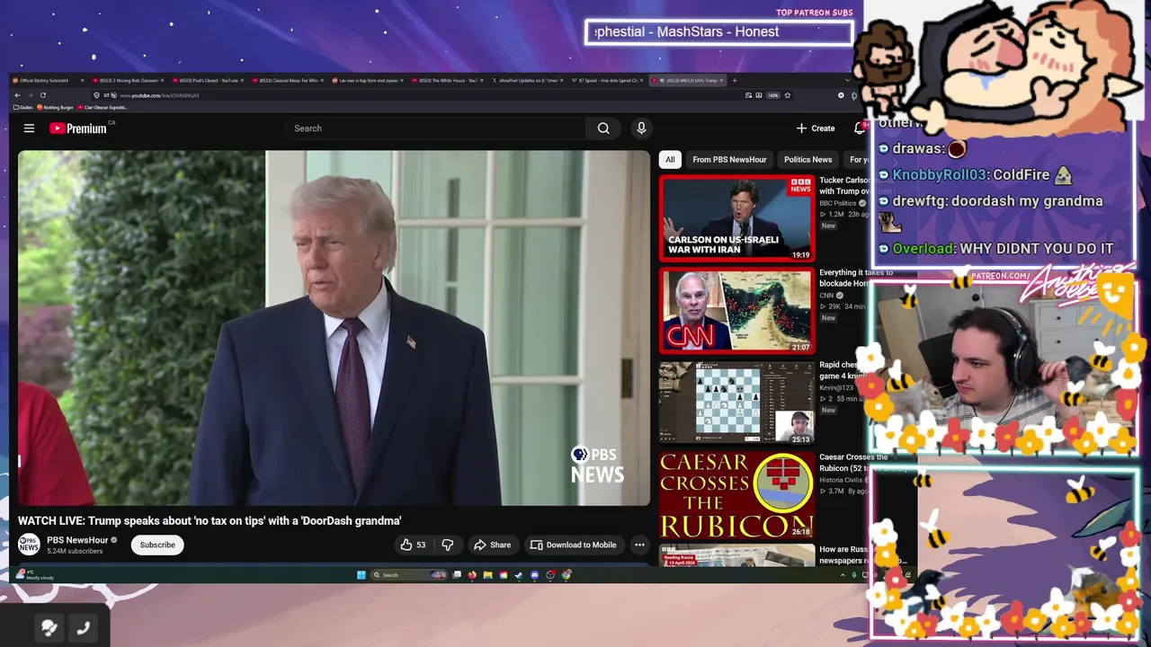
Task: Open the 160% zoom level indicator
Action: click(x=773, y=95)
